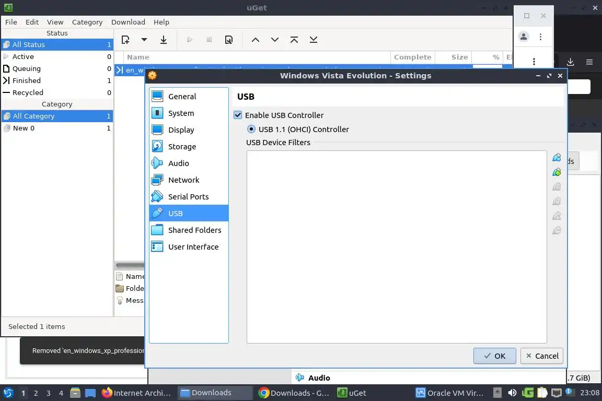The height and width of the screenshot is (401, 602).
Task: Open browser hamburger menu icon
Action: 589,62
